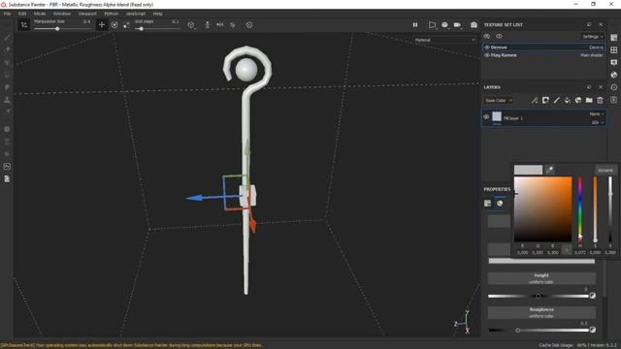Open the Viewport menu
This screenshot has height=349, width=621.
(x=87, y=14)
